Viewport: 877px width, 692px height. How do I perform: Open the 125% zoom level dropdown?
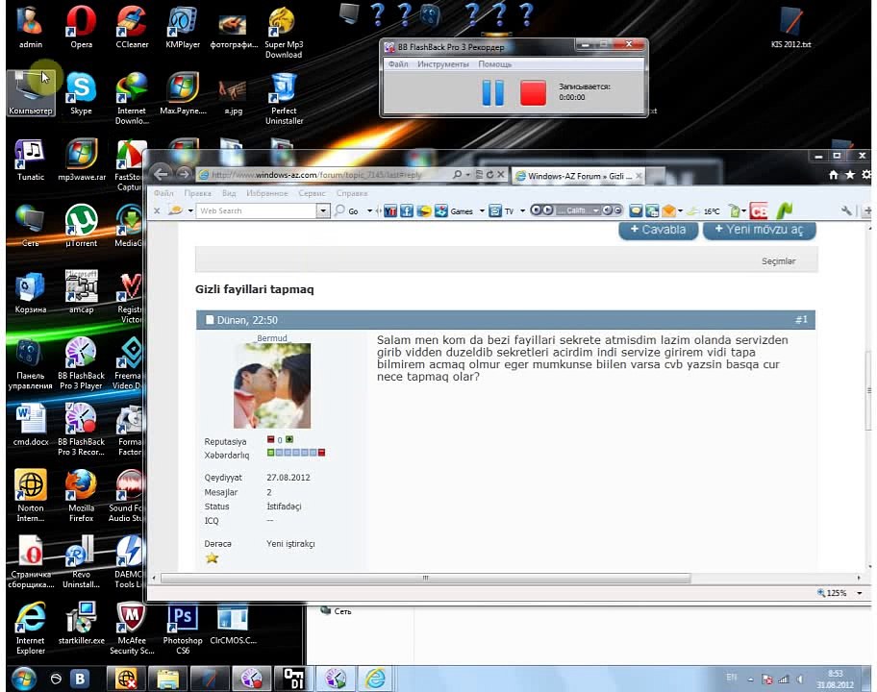(859, 593)
